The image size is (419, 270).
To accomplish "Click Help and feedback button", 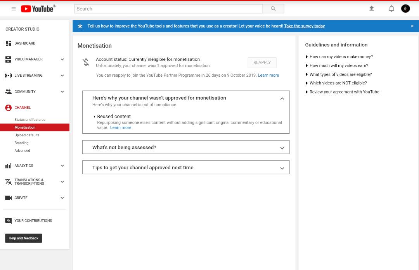I will click(24, 238).
